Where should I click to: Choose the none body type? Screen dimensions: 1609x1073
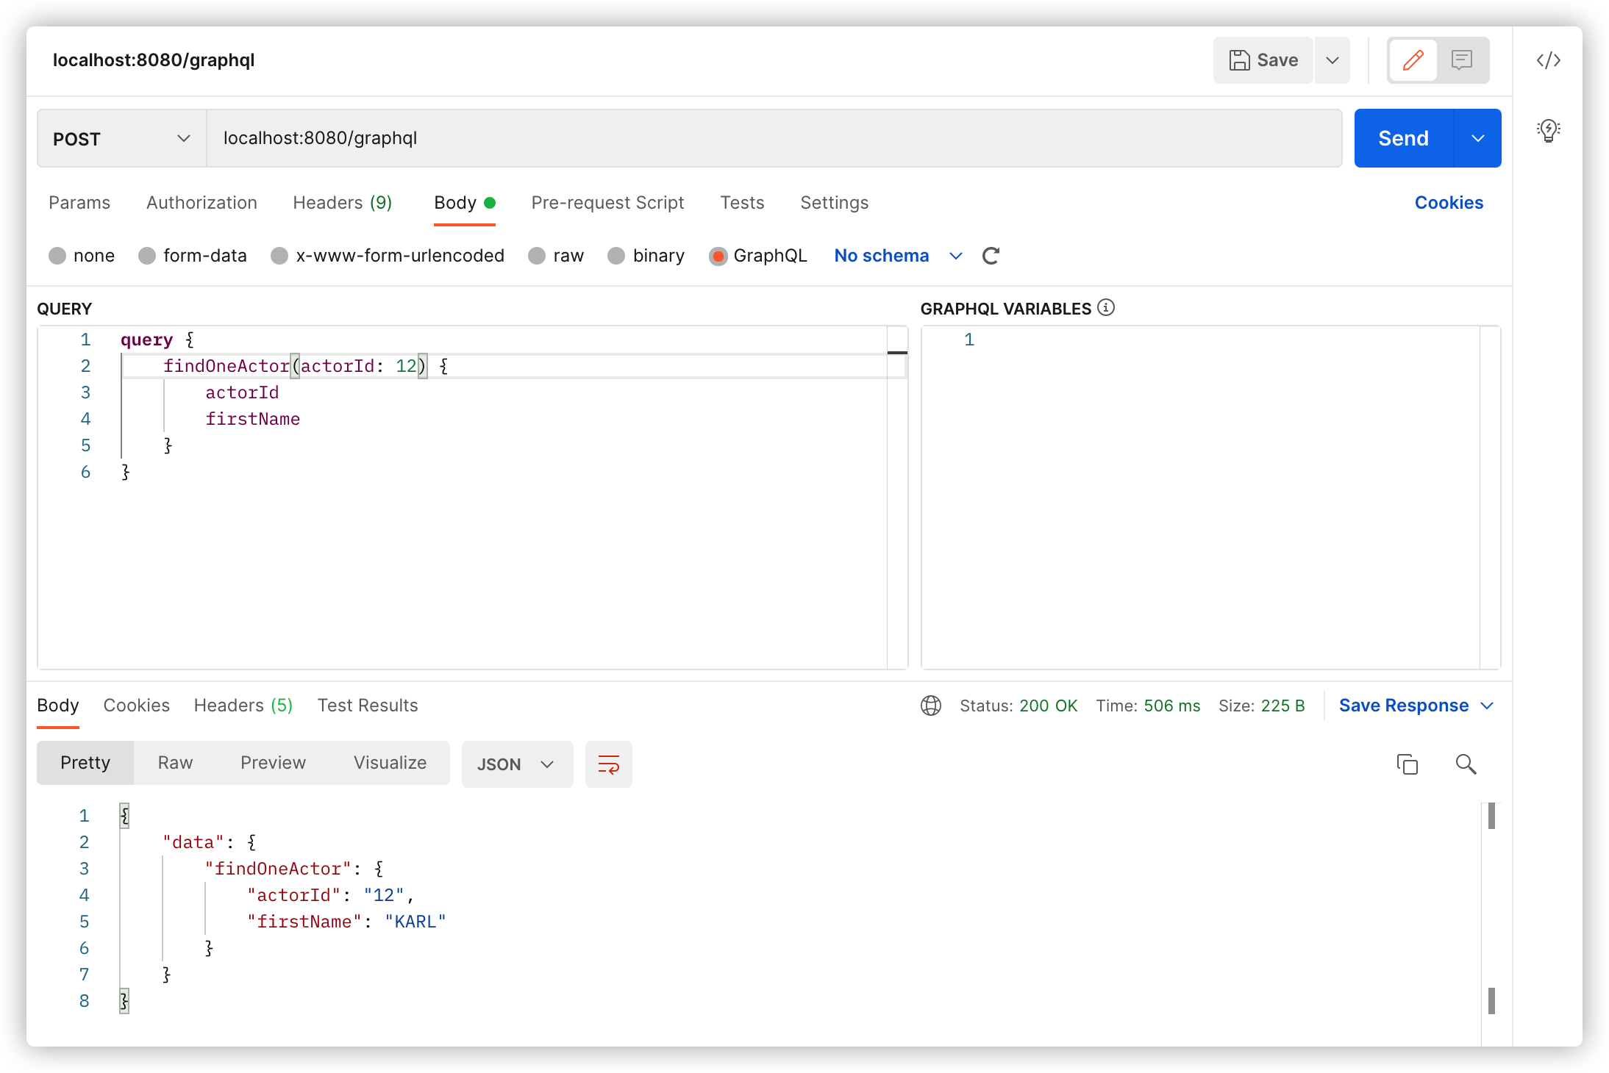click(57, 256)
